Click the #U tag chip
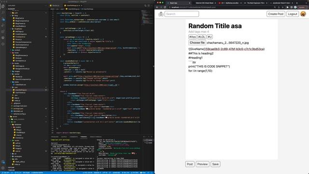 (210, 37)
